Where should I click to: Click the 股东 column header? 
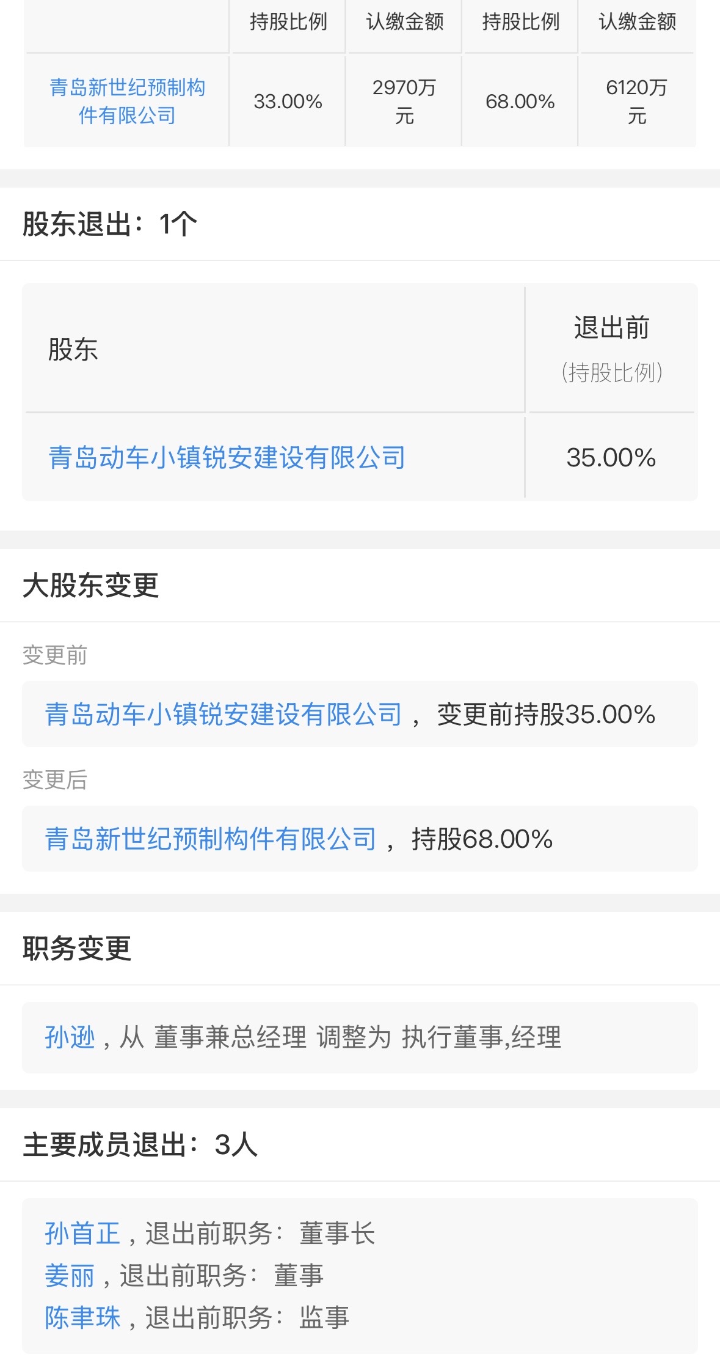click(73, 350)
